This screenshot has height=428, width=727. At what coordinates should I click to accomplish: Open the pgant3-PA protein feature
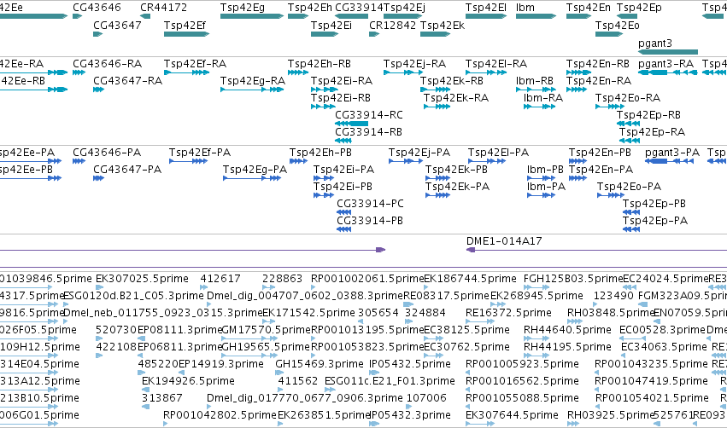point(669,161)
